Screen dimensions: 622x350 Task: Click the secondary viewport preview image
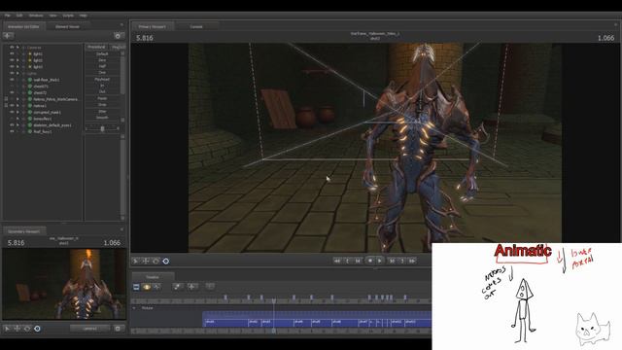(x=64, y=284)
